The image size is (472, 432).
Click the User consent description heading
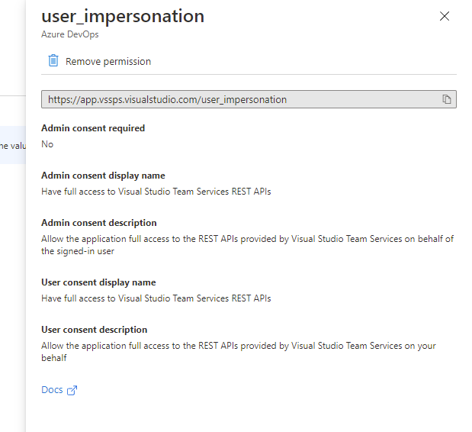point(95,330)
